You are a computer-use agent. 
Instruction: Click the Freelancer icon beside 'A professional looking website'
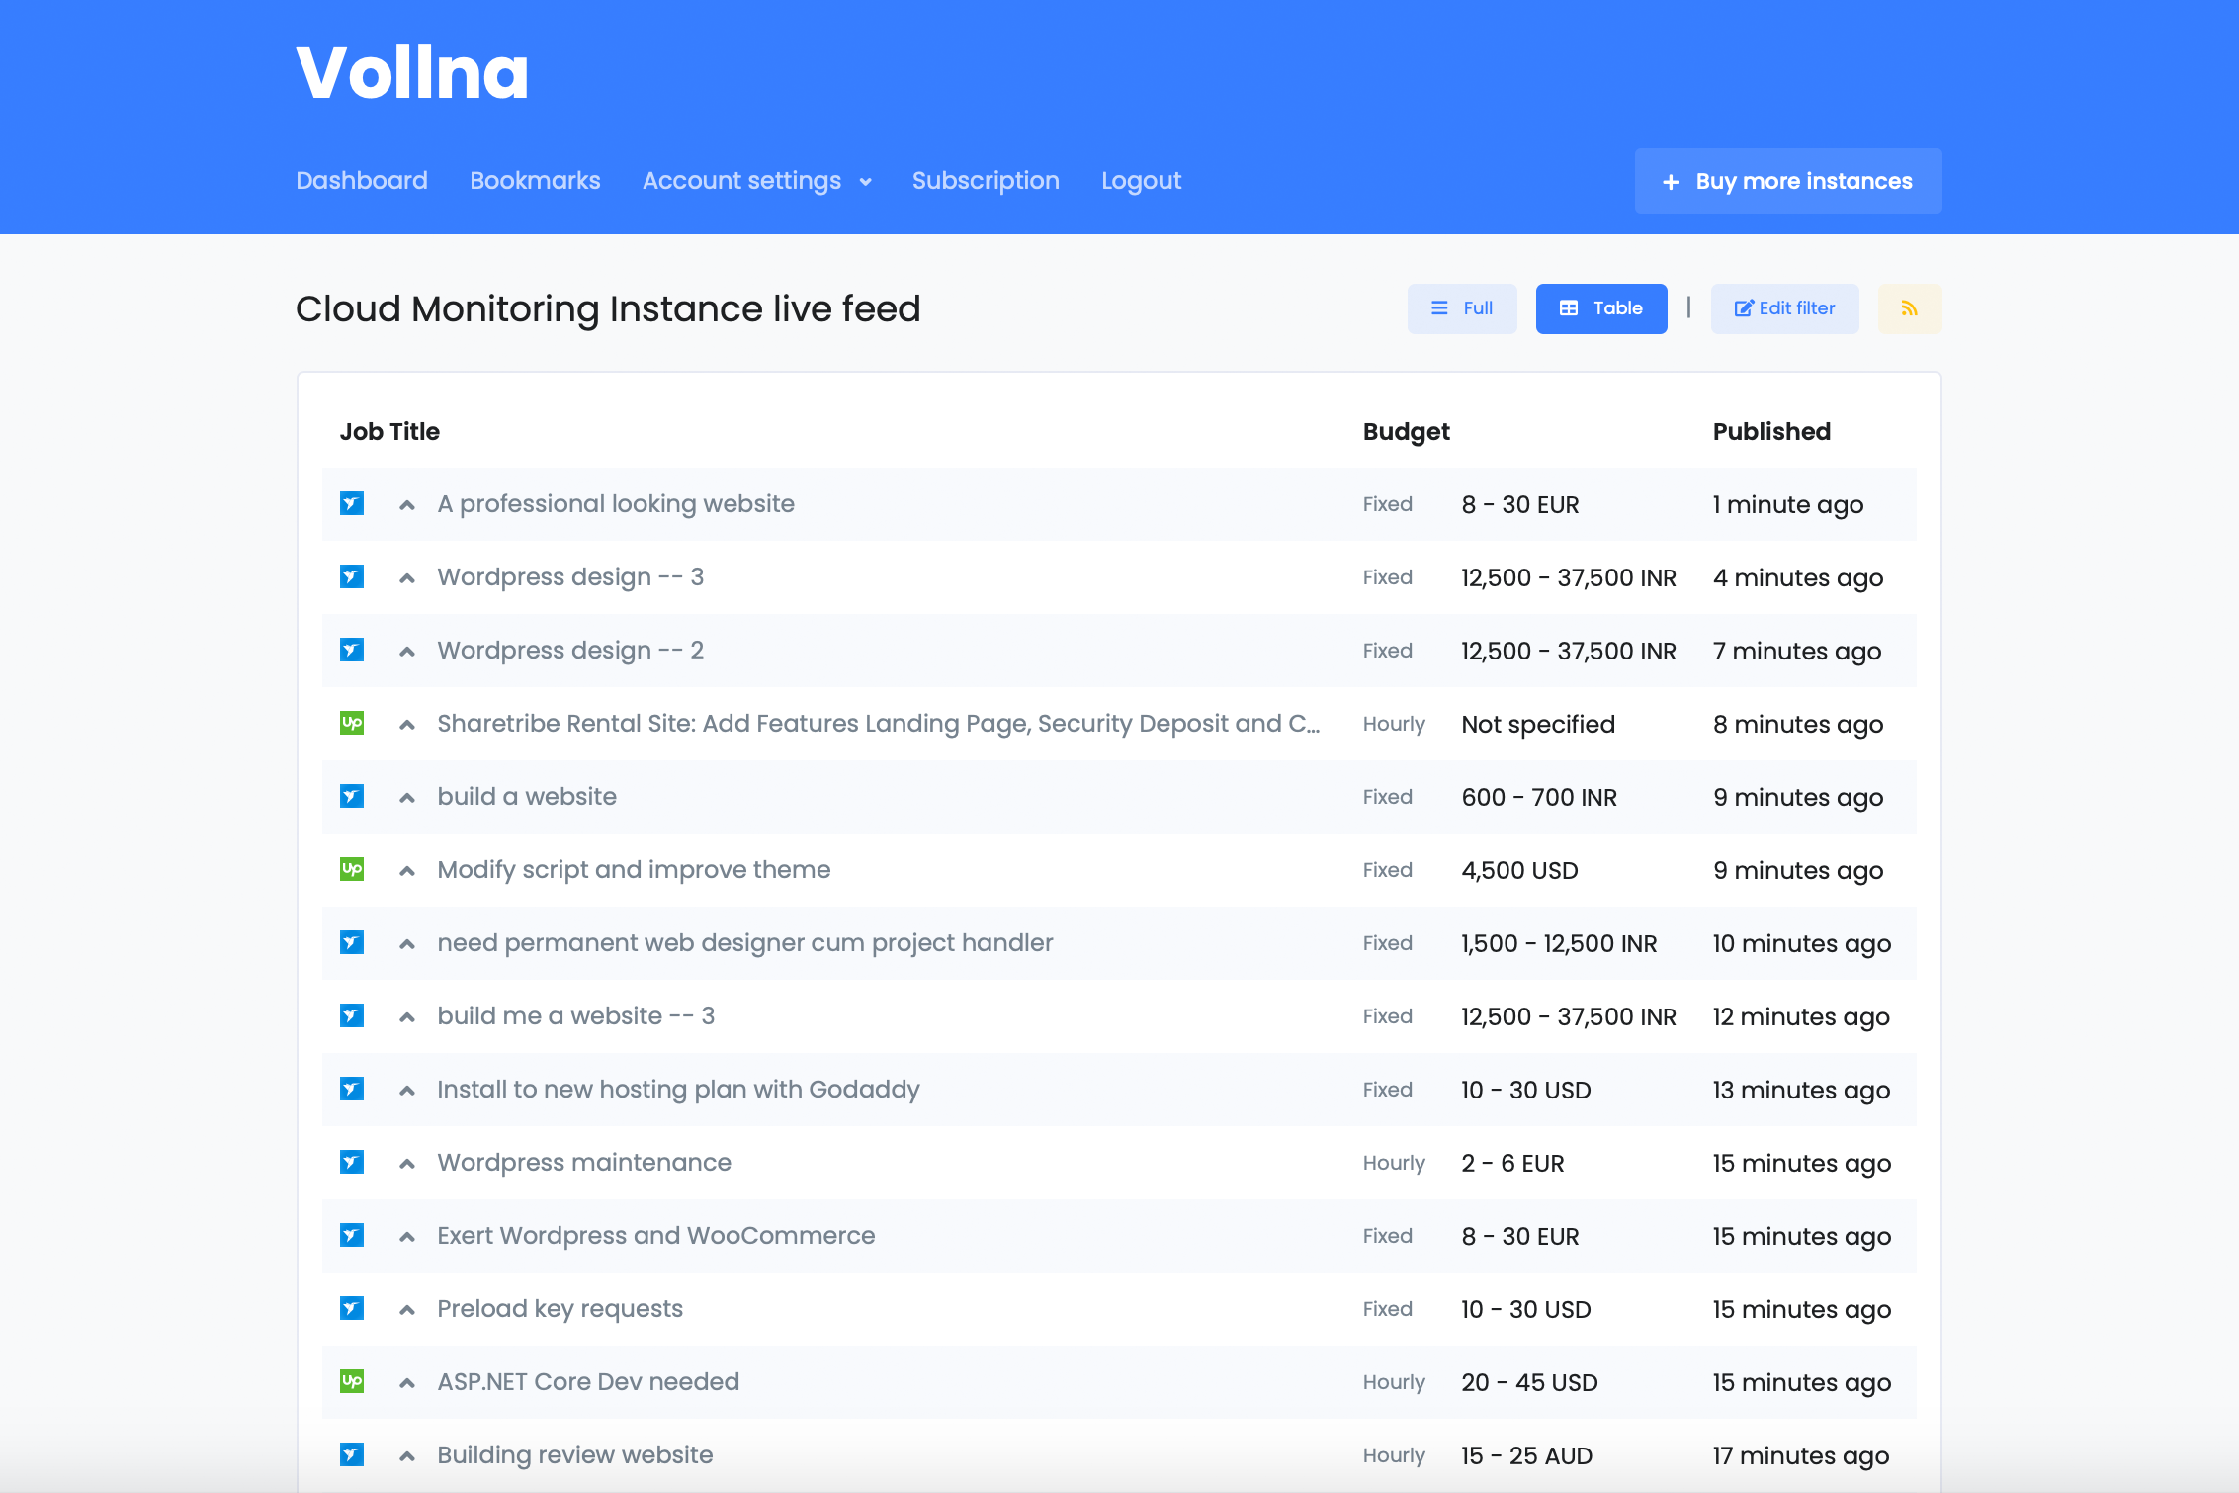352,504
